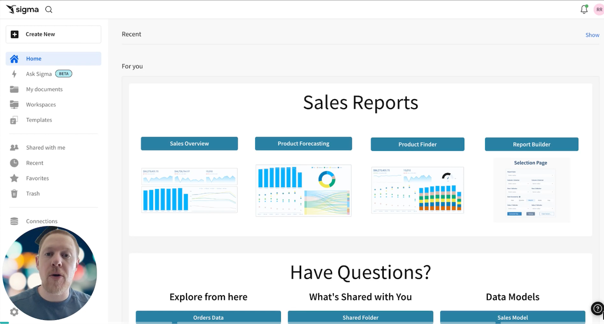The width and height of the screenshot is (604, 324).
Task: Click the Recent section label at top
Action: pyautogui.click(x=131, y=34)
